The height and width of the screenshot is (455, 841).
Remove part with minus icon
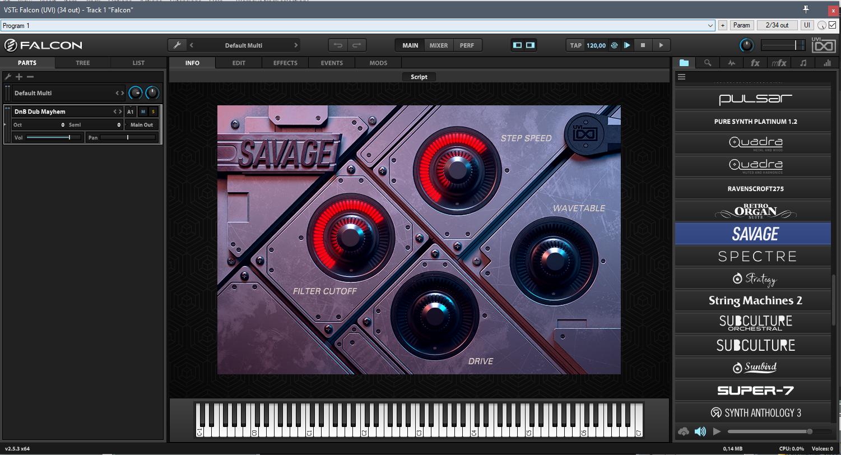[x=30, y=77]
